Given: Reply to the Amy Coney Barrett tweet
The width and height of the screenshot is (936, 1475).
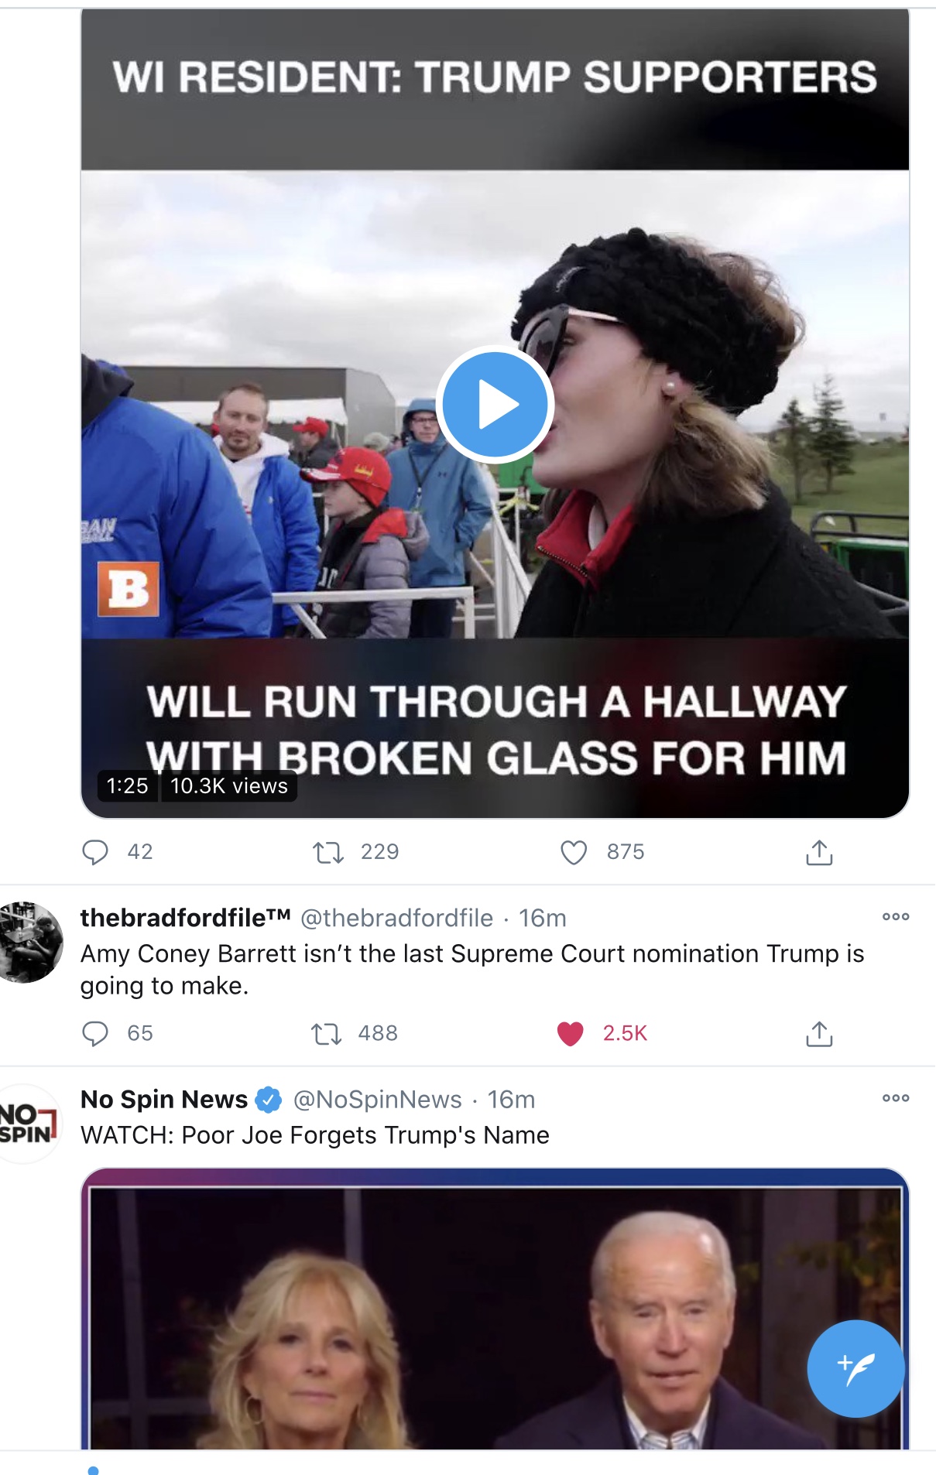Looking at the screenshot, I should pos(95,1033).
